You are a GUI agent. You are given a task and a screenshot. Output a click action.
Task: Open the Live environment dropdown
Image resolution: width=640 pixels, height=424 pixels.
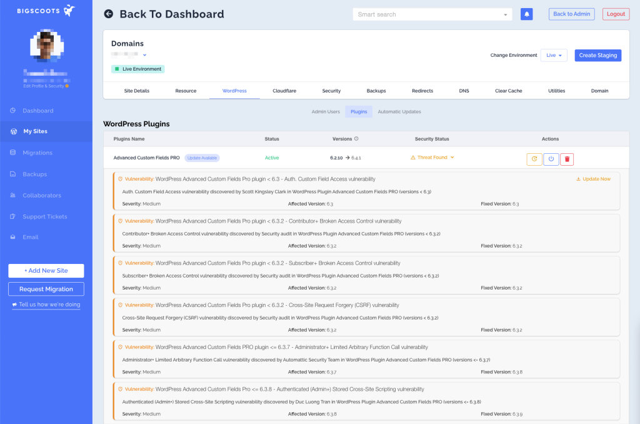pyautogui.click(x=554, y=55)
